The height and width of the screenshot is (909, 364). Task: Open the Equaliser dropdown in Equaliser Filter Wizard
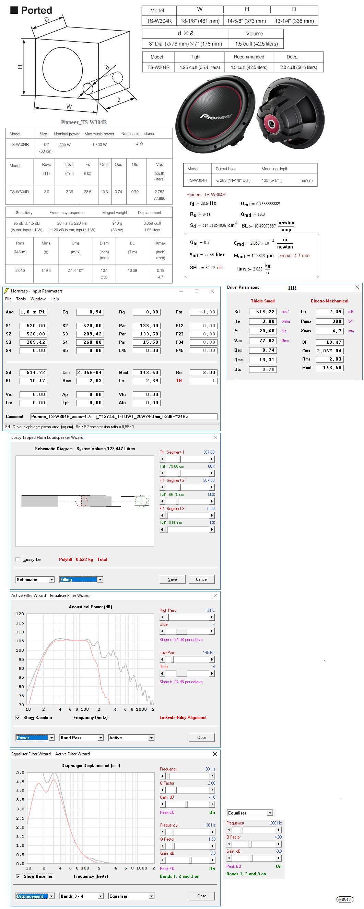151,896
